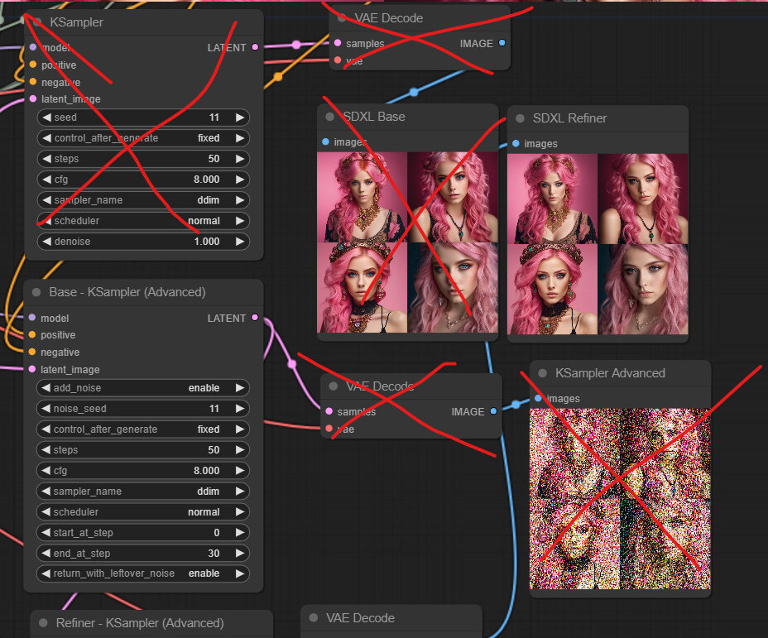This screenshot has width=768, height=638.
Task: Click the start_at_step 0 value field
Action: (x=143, y=533)
